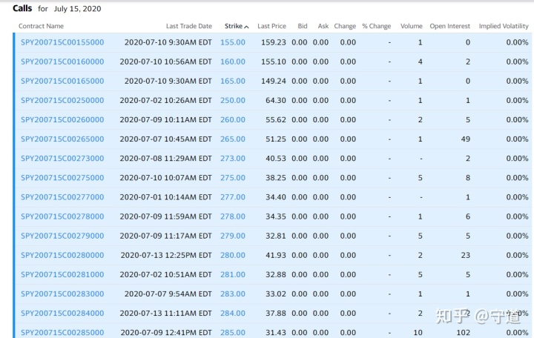Select expiry date July 15, 2020
Image resolution: width=534 pixels, height=338 pixels.
coord(77,9)
